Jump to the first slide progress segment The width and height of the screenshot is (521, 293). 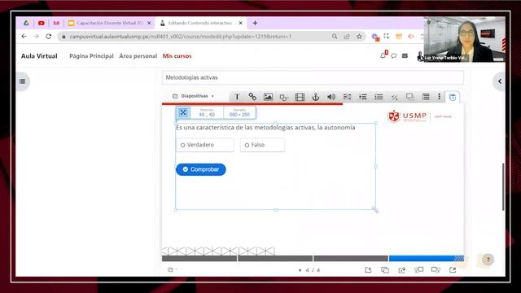click(x=199, y=258)
